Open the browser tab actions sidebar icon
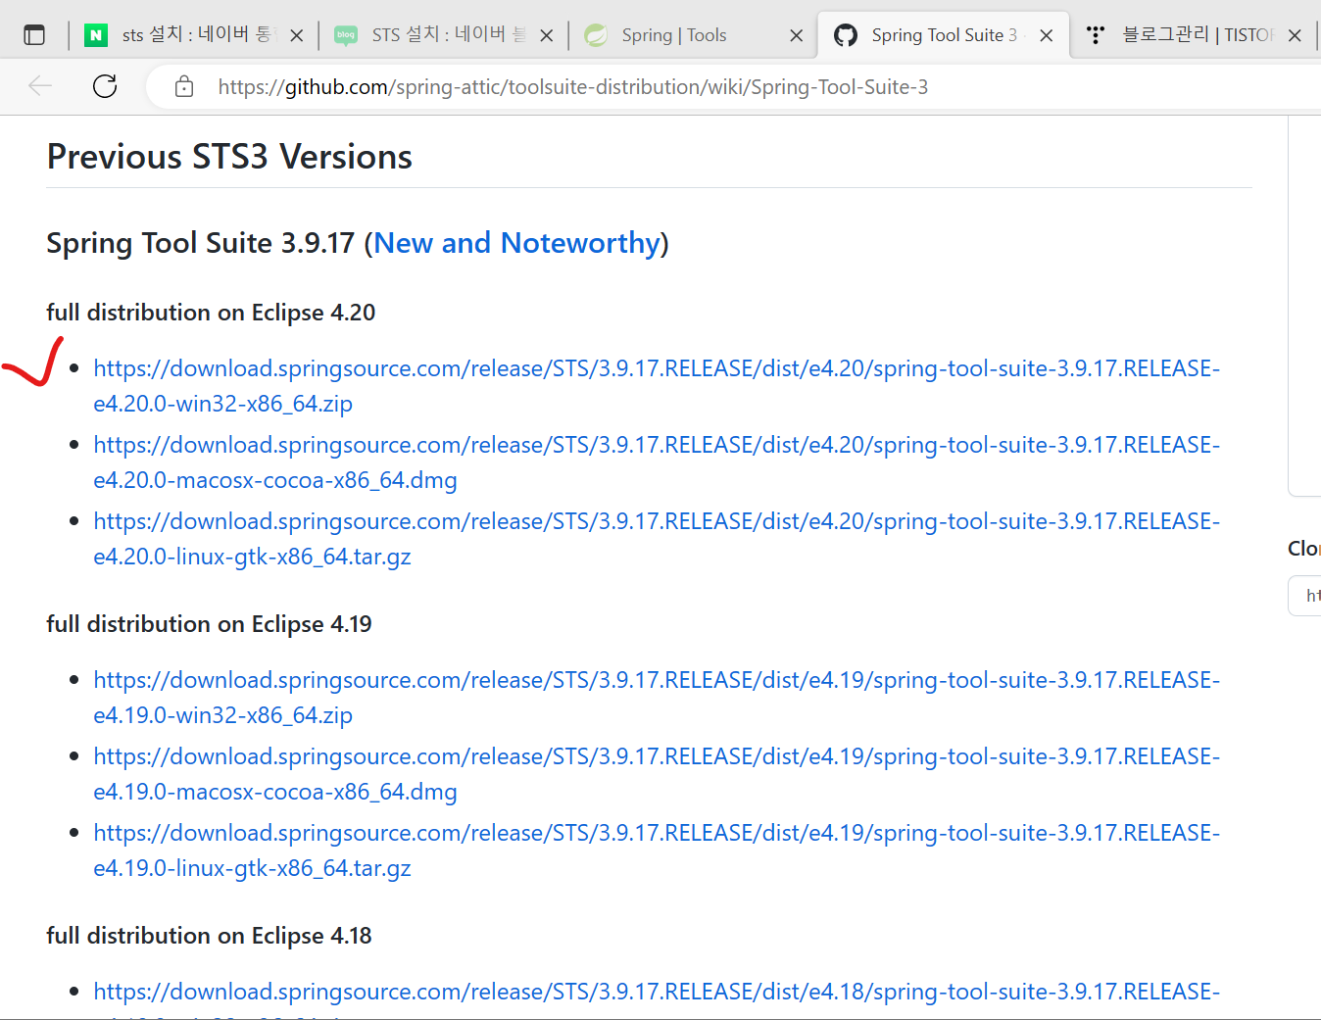The image size is (1321, 1020). pos(34,35)
